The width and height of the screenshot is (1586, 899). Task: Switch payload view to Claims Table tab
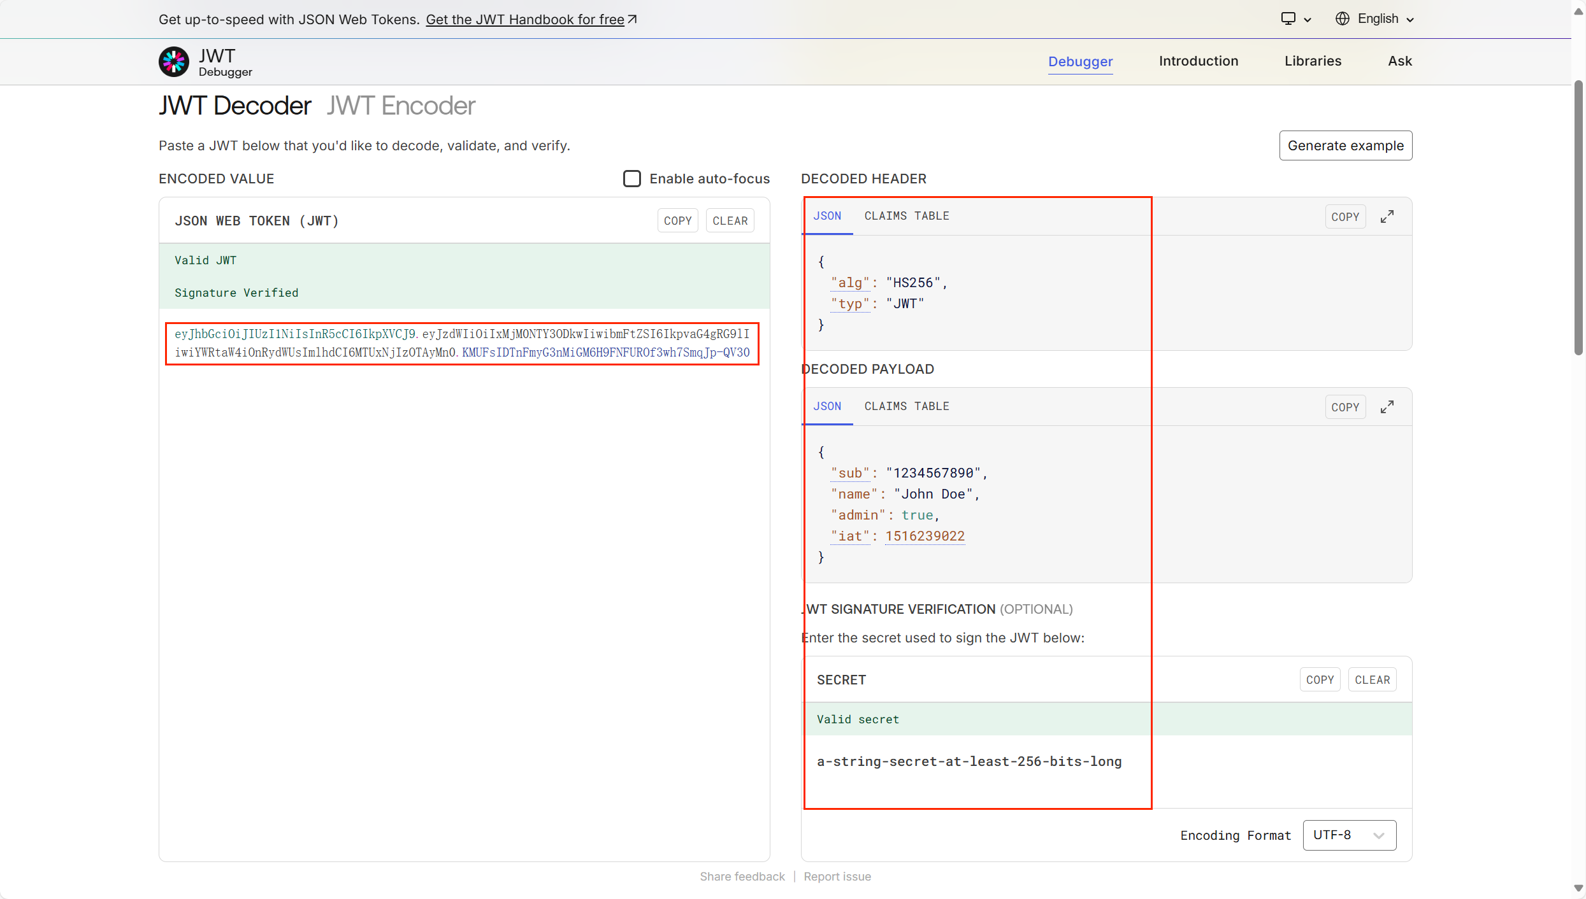pos(906,406)
